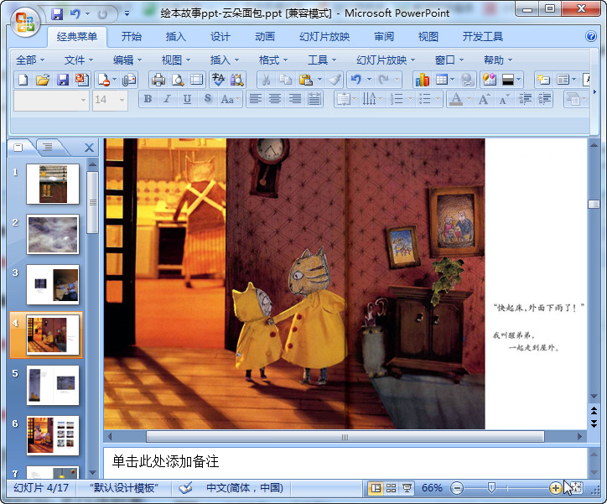The width and height of the screenshot is (607, 504).
Task: Open the 审阅 ribbon tab
Action: click(x=384, y=36)
